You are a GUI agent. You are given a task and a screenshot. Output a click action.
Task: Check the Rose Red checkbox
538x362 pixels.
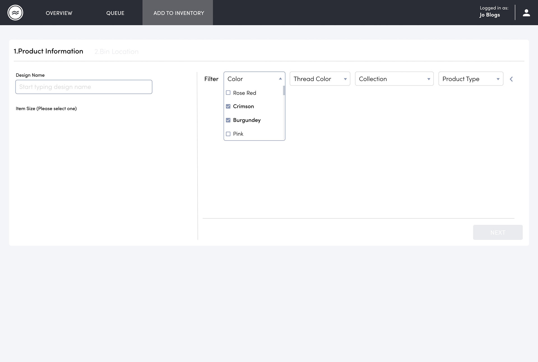click(228, 93)
